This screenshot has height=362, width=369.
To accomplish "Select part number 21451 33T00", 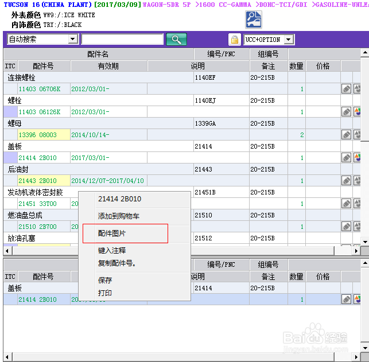I will (x=38, y=204).
